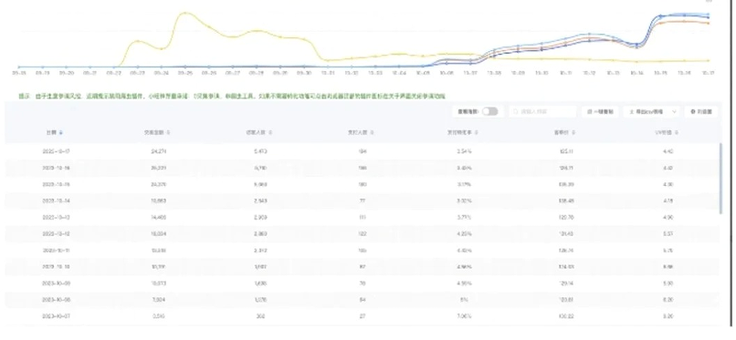Click the 10-17 date label on chart axis
Screen dimensions: 736x340
pyautogui.click(x=708, y=73)
